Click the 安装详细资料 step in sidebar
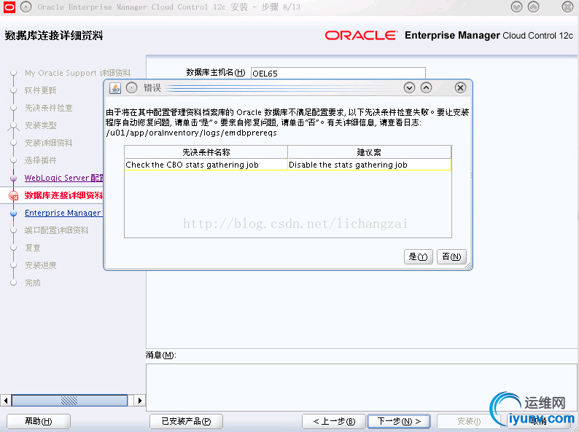The image size is (579, 432). point(49,143)
